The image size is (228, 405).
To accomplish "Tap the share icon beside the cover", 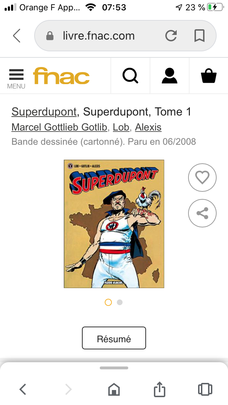I will point(202,213).
